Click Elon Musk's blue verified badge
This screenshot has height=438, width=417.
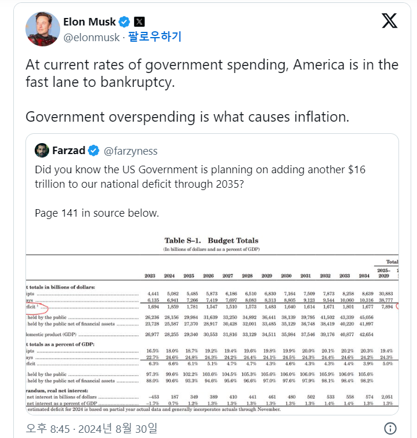point(124,23)
